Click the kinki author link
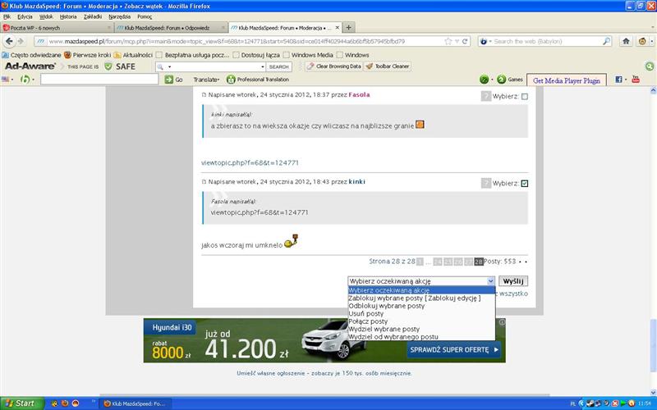This screenshot has height=410, width=657. pyautogui.click(x=356, y=181)
